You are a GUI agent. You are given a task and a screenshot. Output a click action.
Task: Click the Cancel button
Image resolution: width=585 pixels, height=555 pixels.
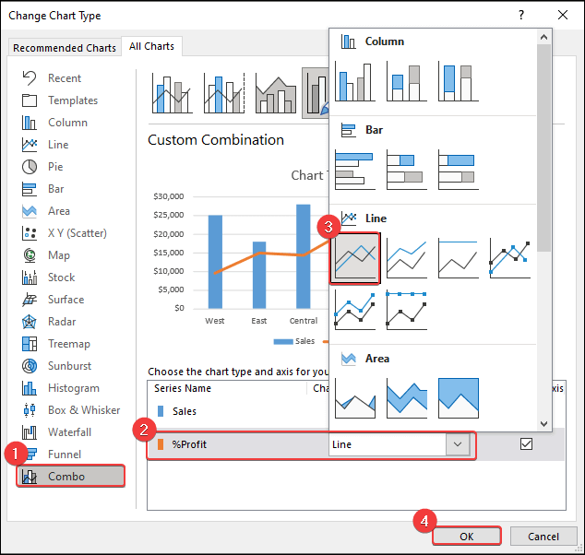tap(543, 536)
